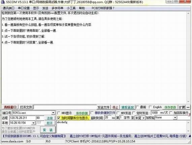Expand the local IP 10.28.10.154 dropdown
This screenshot has width=192, height=145.
33,123
